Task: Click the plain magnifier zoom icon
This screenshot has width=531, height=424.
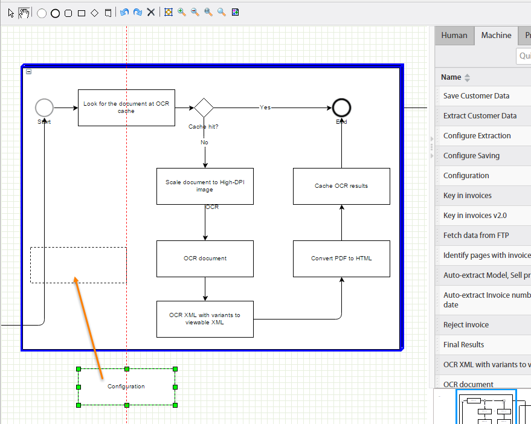Action: click(x=222, y=13)
